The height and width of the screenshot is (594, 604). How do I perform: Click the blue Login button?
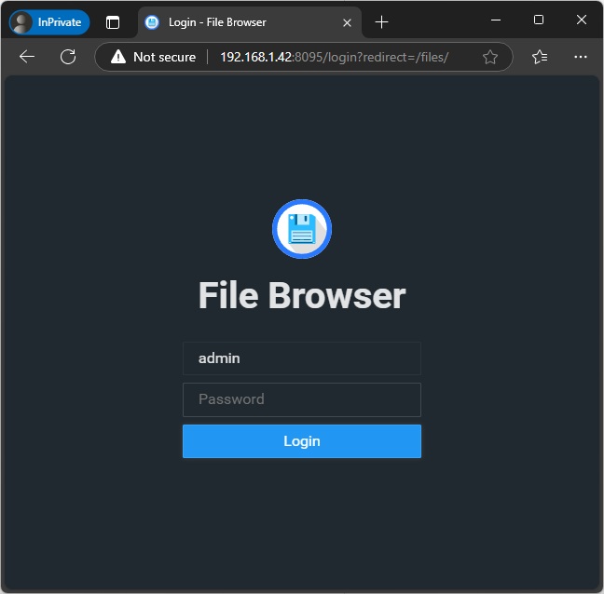point(302,441)
